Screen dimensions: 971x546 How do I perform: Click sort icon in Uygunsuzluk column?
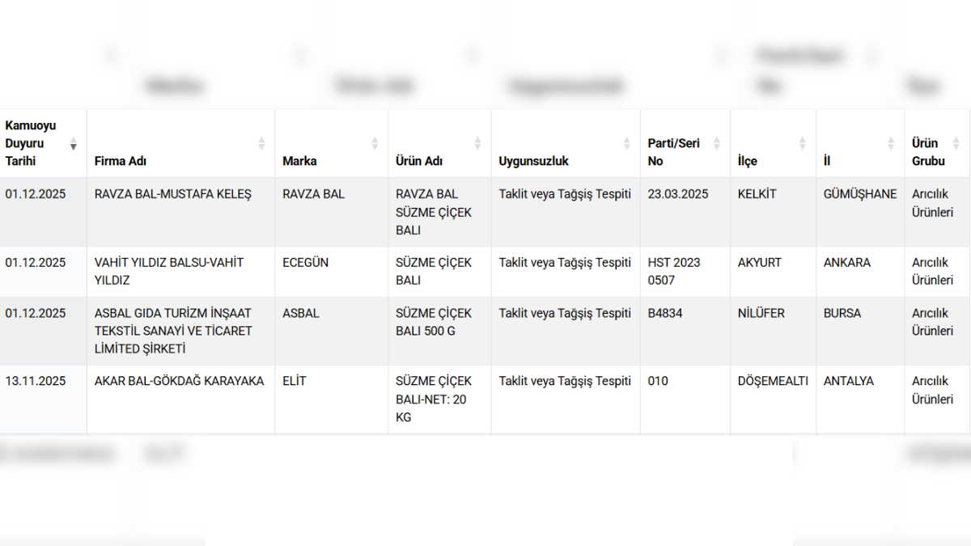coord(626,143)
